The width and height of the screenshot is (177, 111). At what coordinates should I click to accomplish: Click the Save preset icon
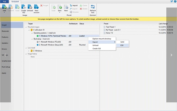[60, 7]
